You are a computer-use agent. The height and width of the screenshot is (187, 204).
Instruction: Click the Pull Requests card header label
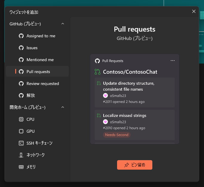(113, 61)
